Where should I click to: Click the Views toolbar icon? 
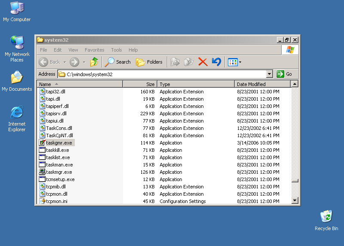[x=233, y=62]
